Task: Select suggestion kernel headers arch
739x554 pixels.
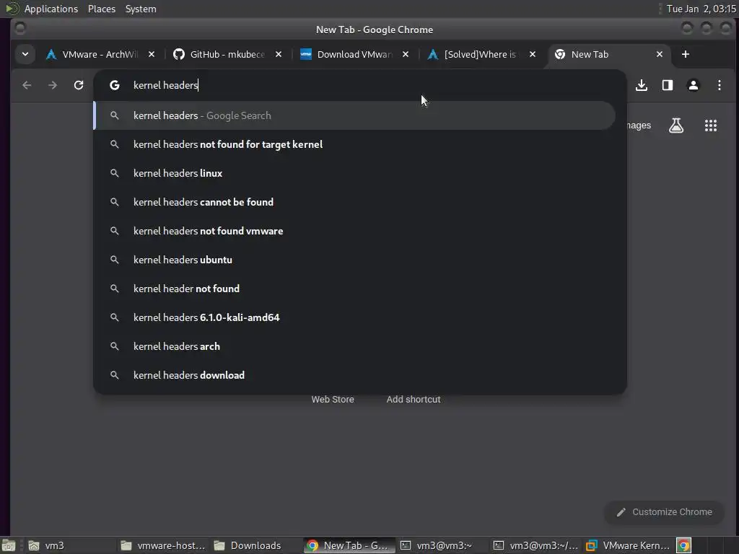Action: pyautogui.click(x=354, y=346)
